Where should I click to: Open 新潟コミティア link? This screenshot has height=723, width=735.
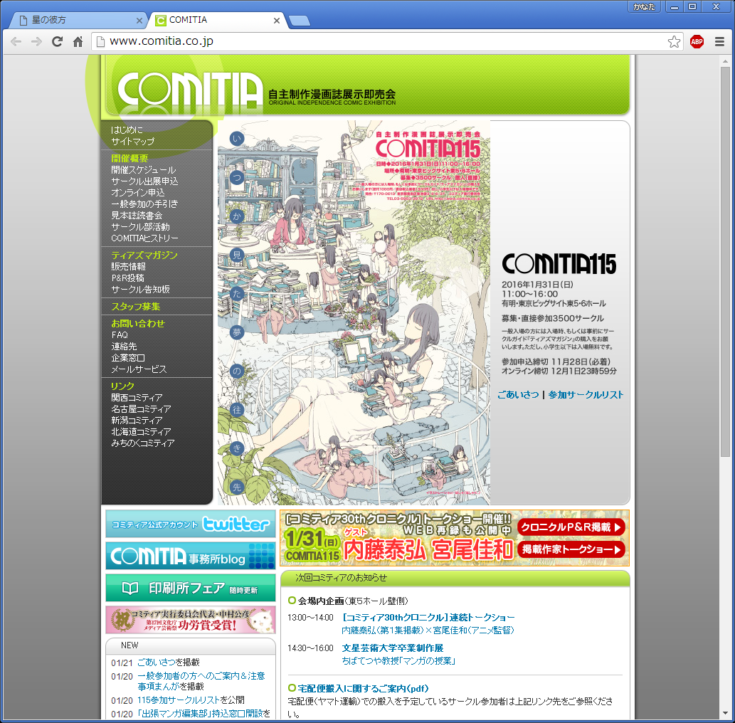point(137,420)
